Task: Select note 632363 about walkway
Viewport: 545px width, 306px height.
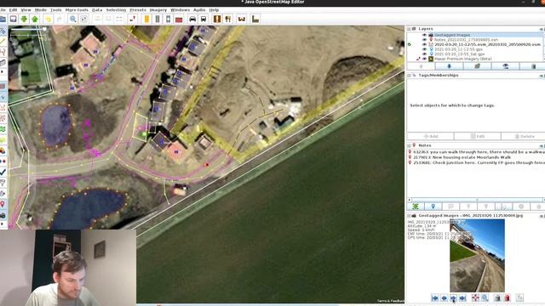Action: pos(476,152)
